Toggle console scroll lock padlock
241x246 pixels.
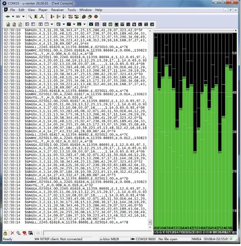5,233
